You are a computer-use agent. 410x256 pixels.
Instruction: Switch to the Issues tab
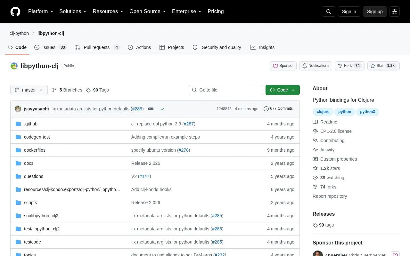[x=50, y=47]
